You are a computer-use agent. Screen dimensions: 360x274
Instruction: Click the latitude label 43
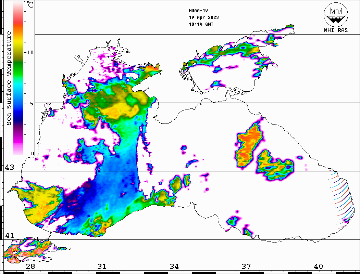point(9,167)
